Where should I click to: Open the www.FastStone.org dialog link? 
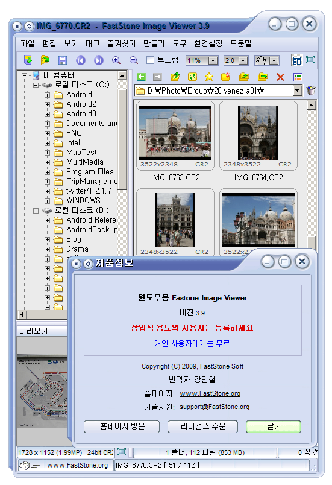210,393
